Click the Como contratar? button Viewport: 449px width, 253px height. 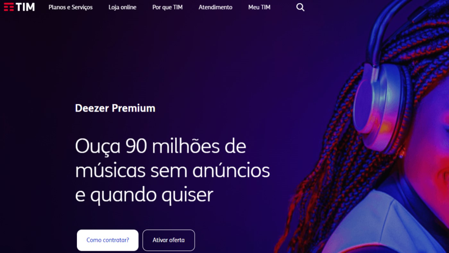tap(108, 240)
